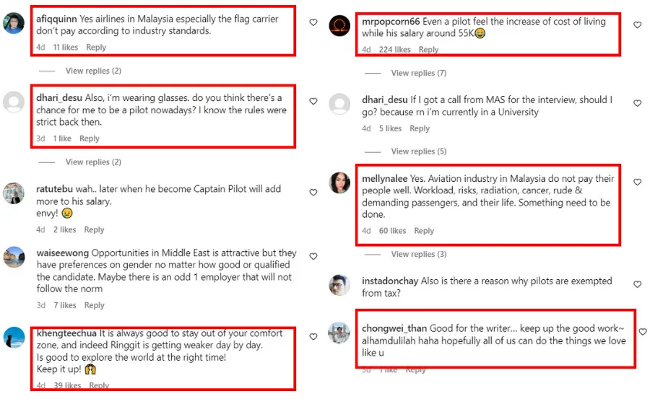
Task: Click khengteechua's avatar thumbnail
Action: (14, 337)
